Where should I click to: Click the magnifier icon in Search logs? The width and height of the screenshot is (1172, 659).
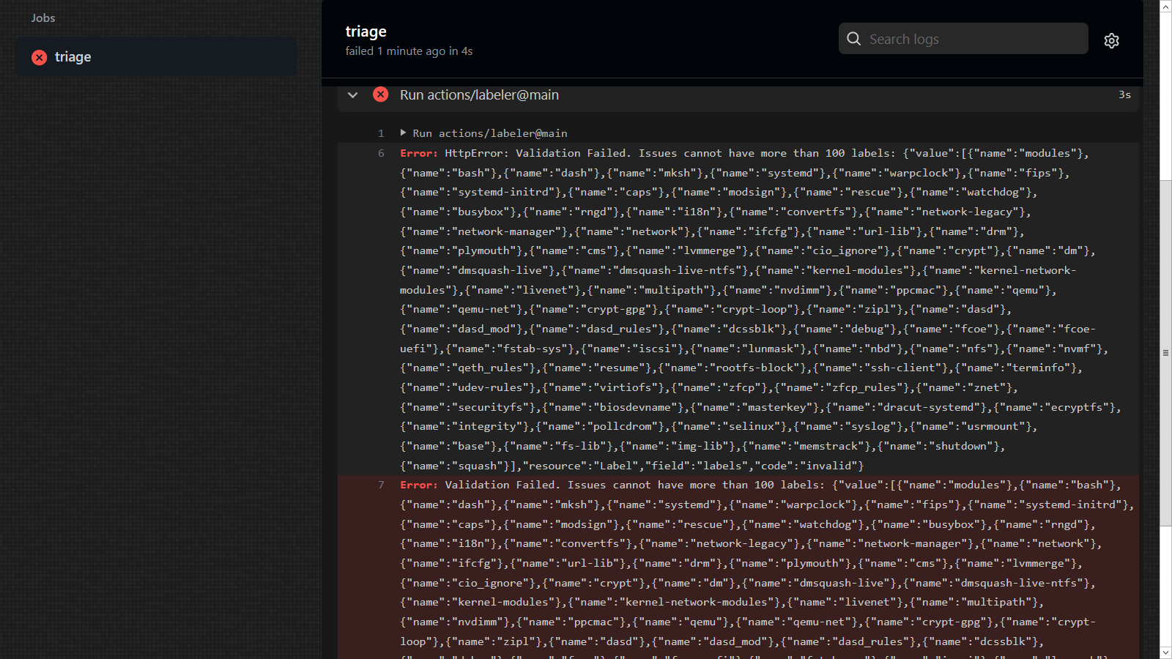tap(854, 39)
